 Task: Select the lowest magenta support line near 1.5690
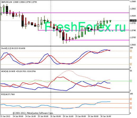tap(96, 40)
